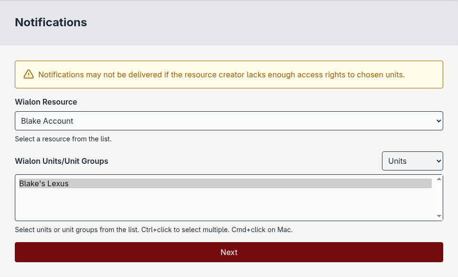This screenshot has height=277, width=458.
Task: Click the Notifications page heading
Action: (x=51, y=22)
